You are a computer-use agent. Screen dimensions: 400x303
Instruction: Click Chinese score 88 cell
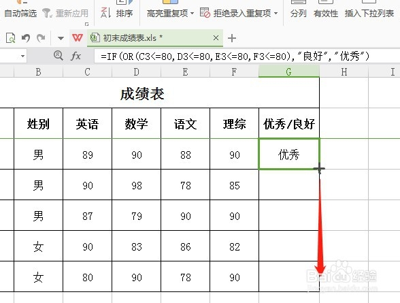point(185,155)
